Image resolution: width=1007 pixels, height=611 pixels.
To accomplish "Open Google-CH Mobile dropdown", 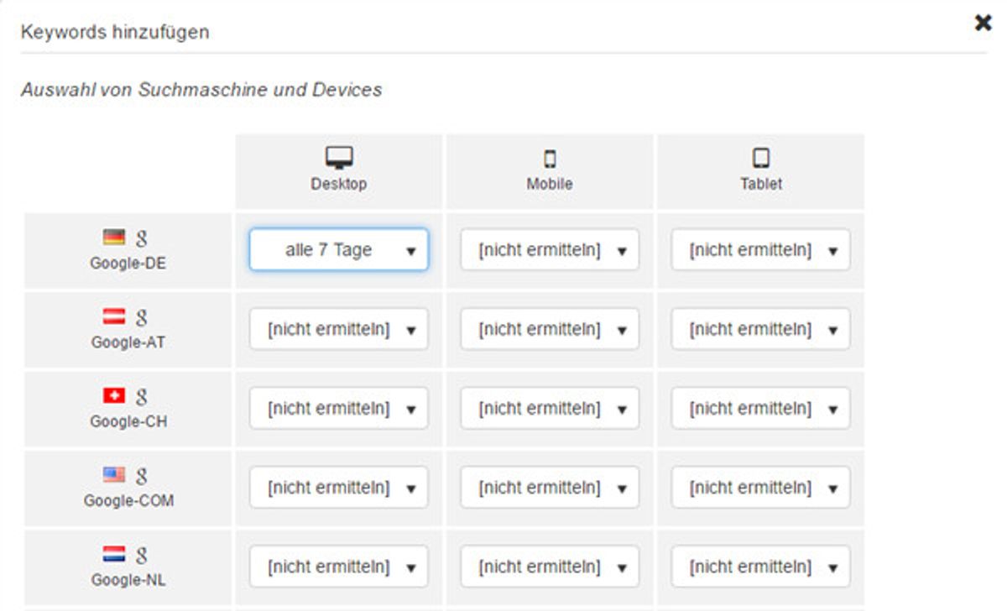I will click(550, 409).
